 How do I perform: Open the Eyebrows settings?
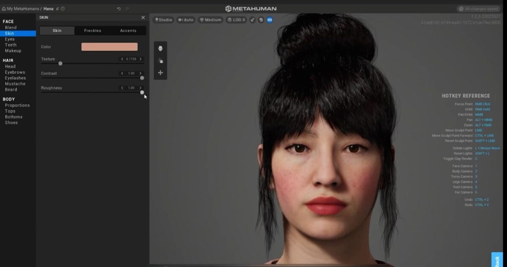tap(15, 72)
